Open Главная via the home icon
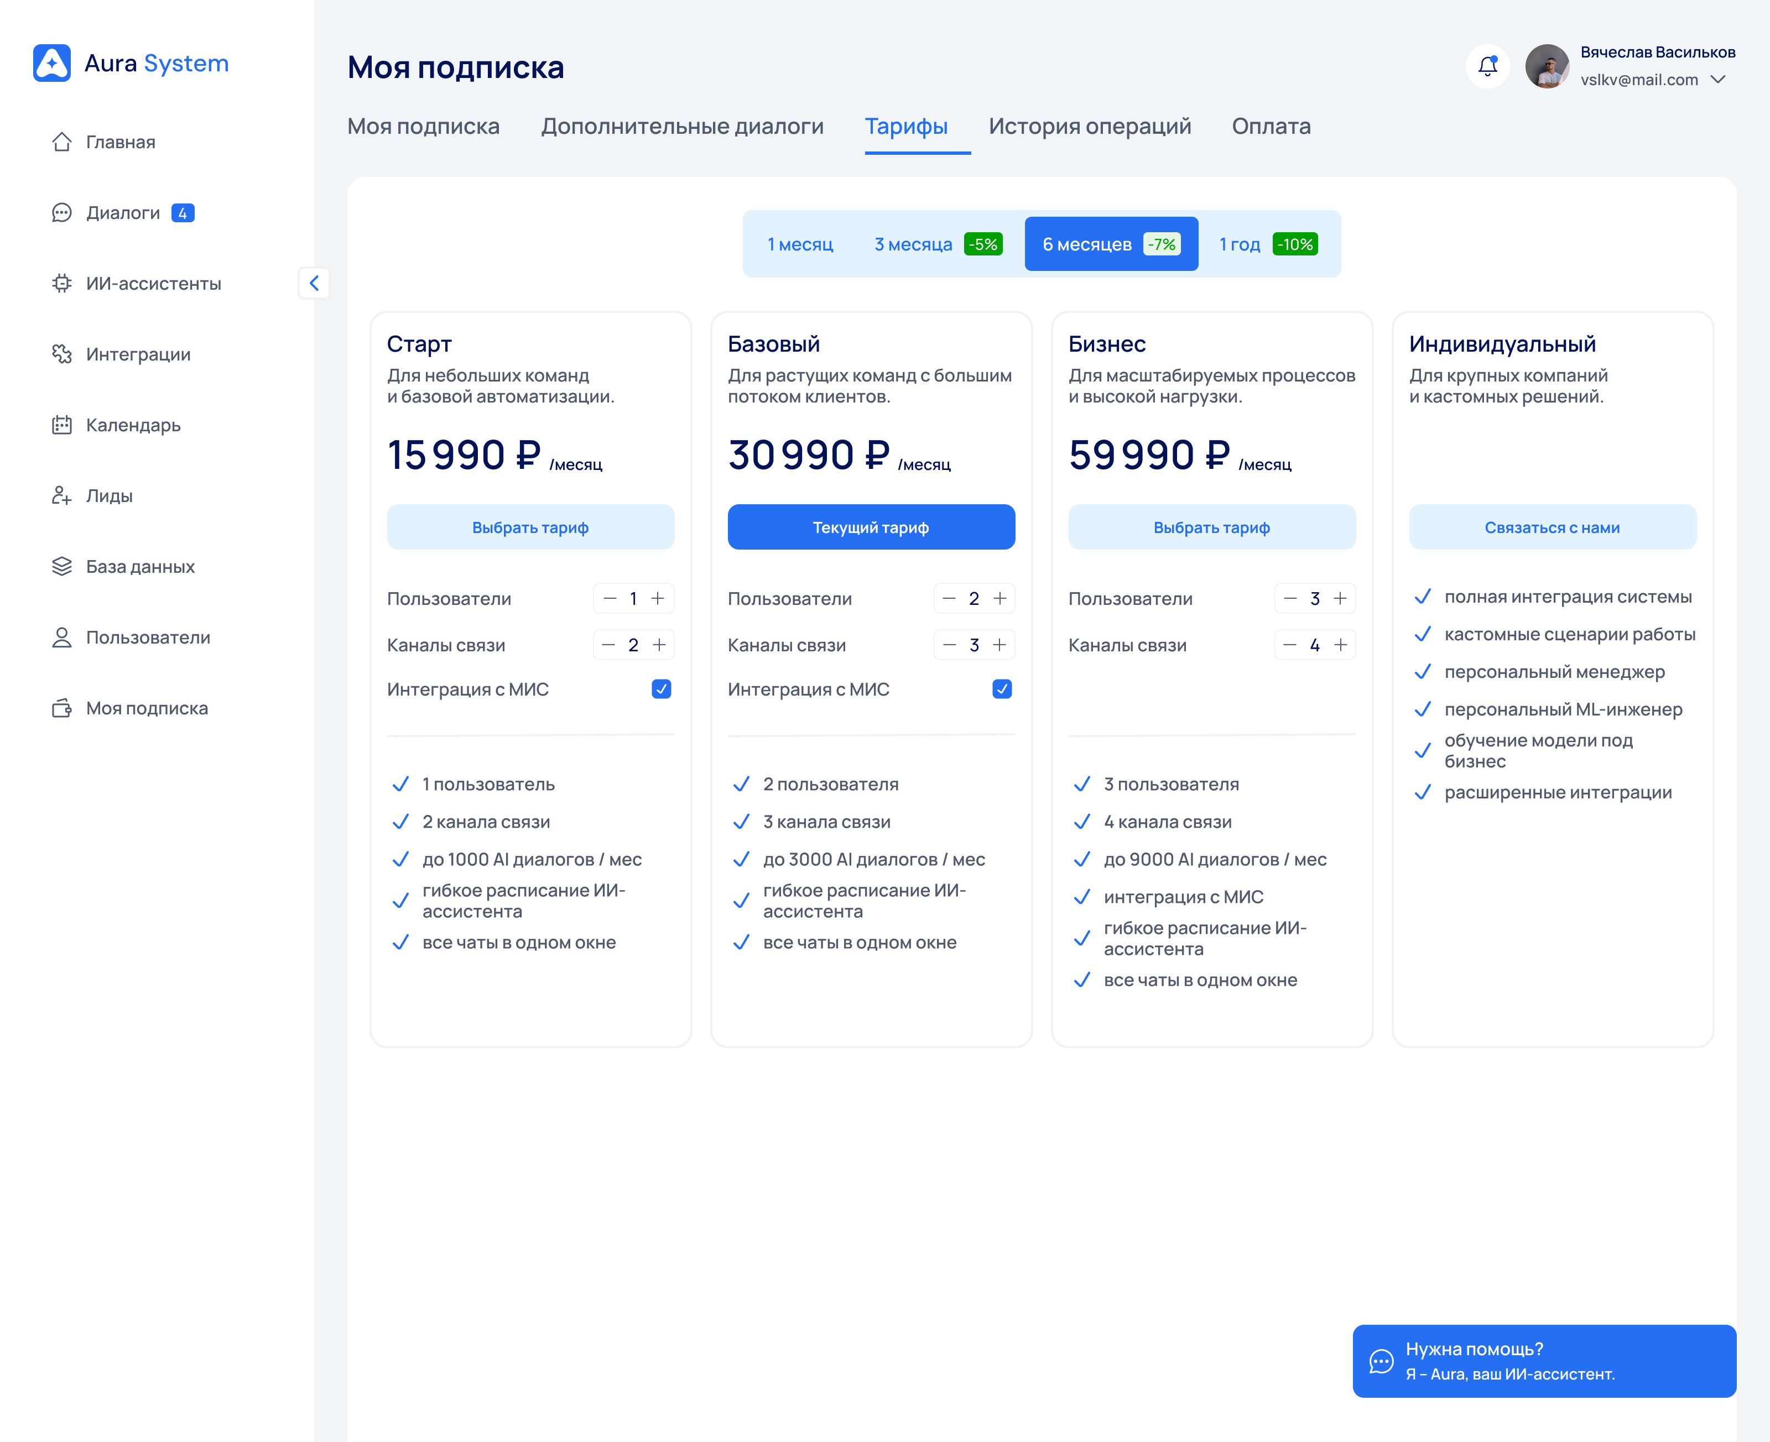Image resolution: width=1770 pixels, height=1442 pixels. [x=61, y=142]
